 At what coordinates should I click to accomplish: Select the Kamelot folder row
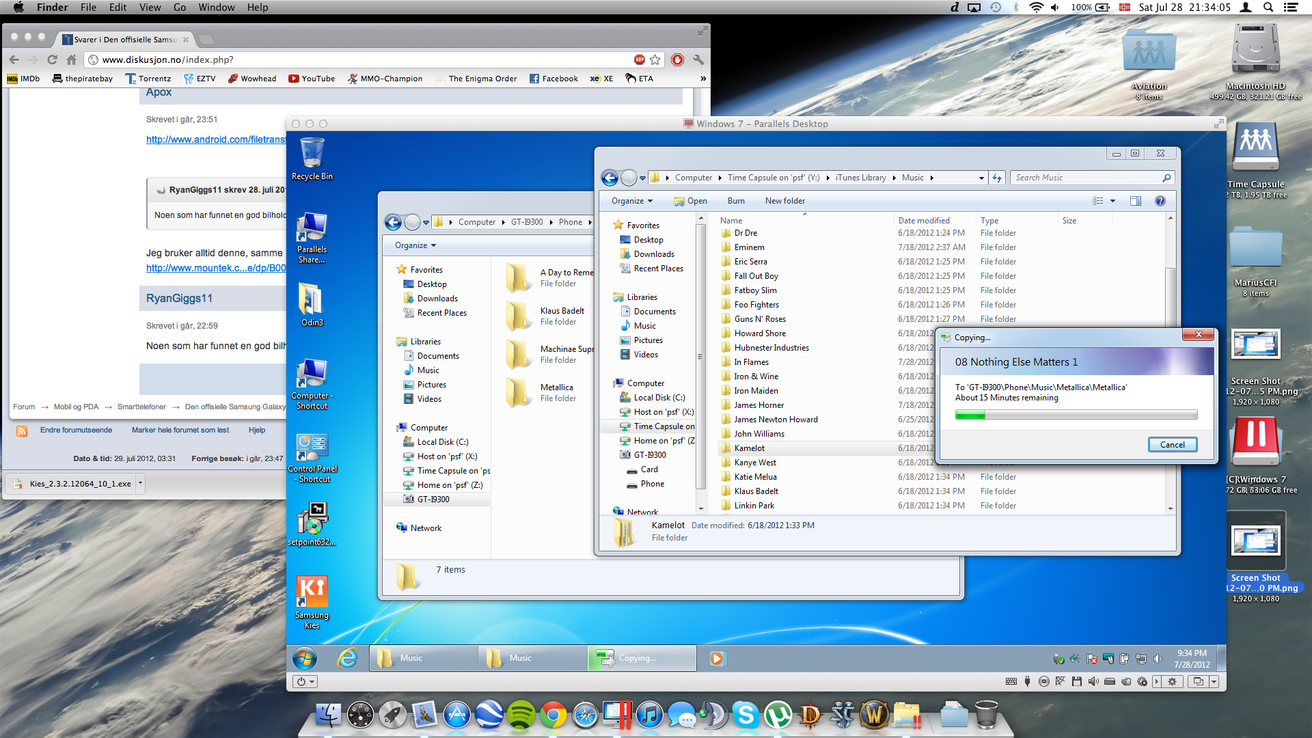coord(943,448)
